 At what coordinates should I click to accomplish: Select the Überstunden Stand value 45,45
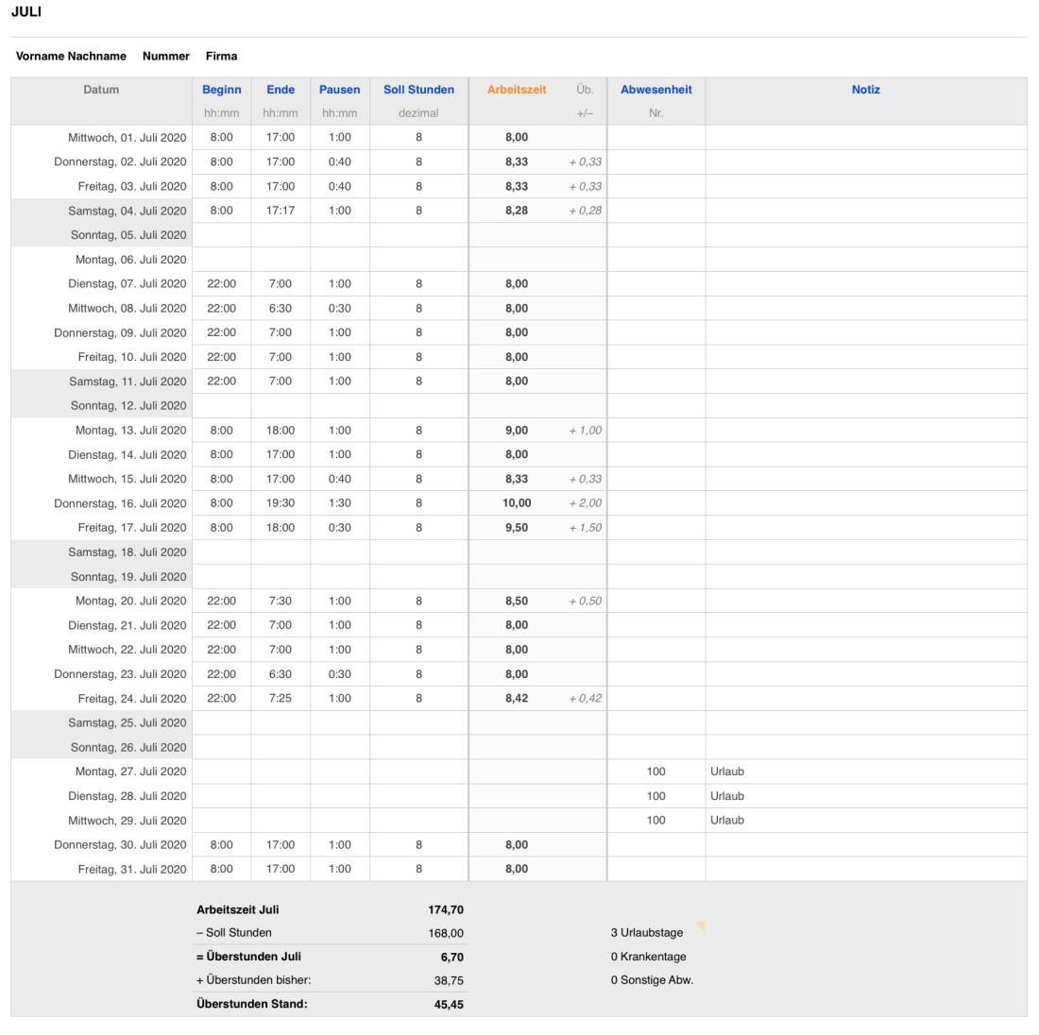pos(449,1005)
